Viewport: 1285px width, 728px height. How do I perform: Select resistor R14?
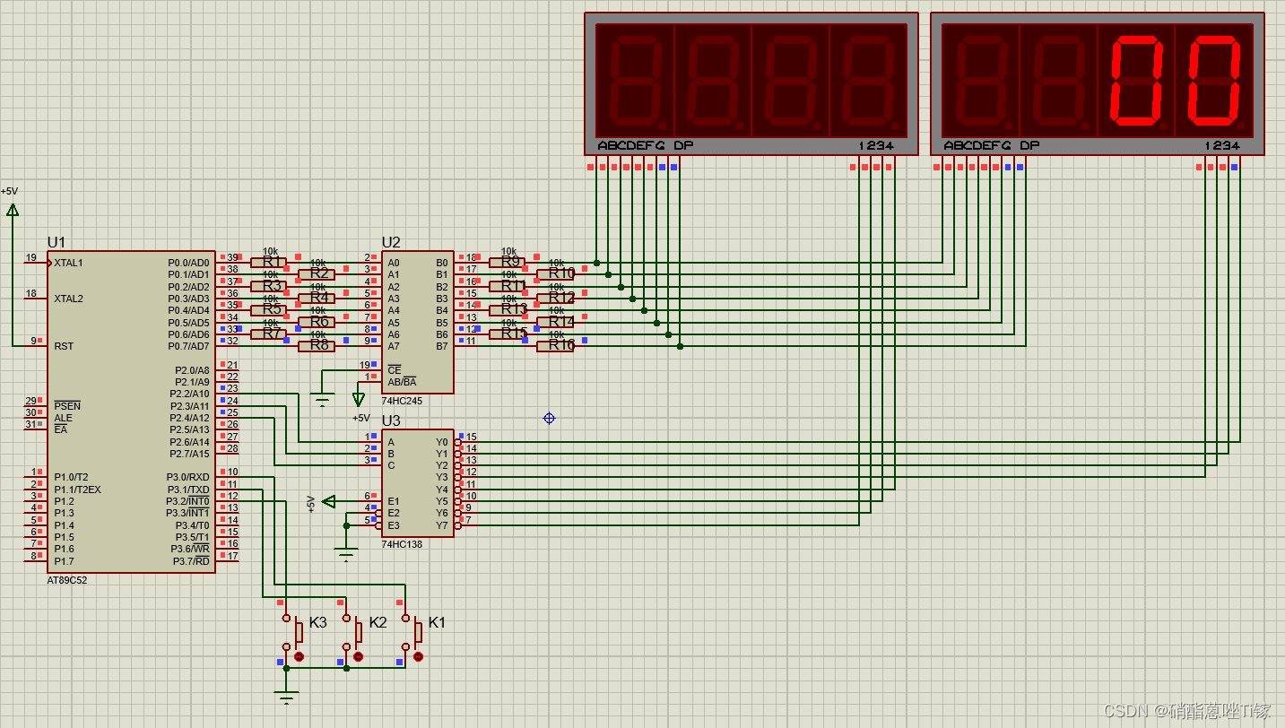pyautogui.click(x=556, y=322)
